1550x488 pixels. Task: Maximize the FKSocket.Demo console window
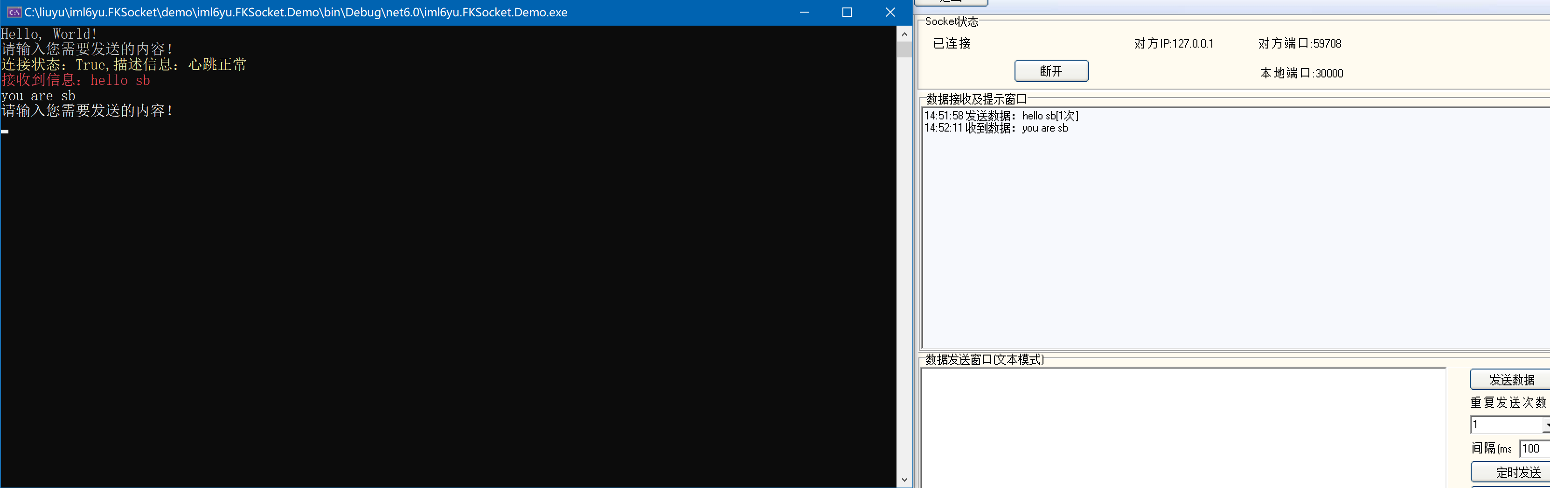tap(847, 12)
